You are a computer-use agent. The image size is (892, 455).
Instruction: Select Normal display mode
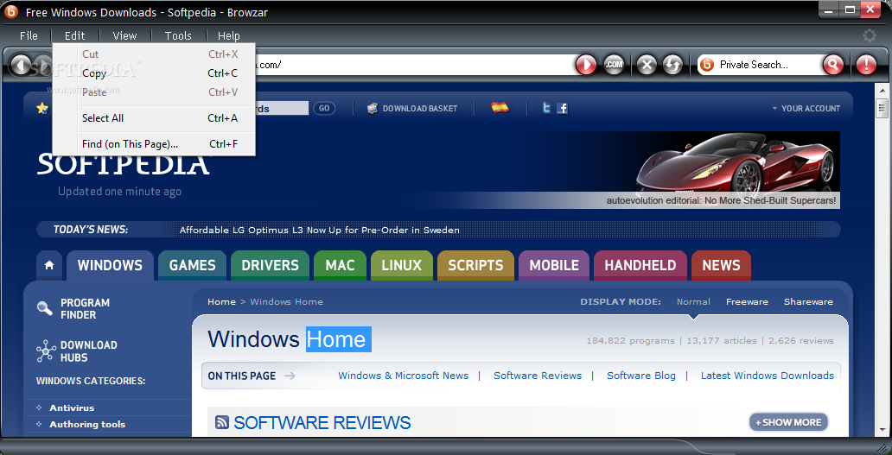(x=693, y=301)
